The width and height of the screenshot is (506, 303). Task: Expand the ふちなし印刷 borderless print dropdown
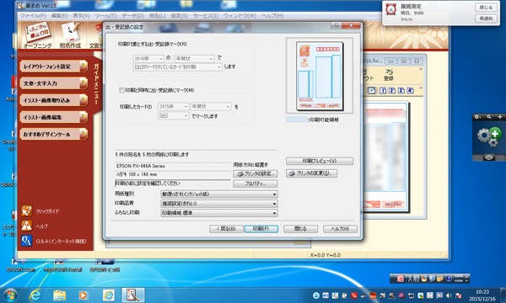[219, 213]
